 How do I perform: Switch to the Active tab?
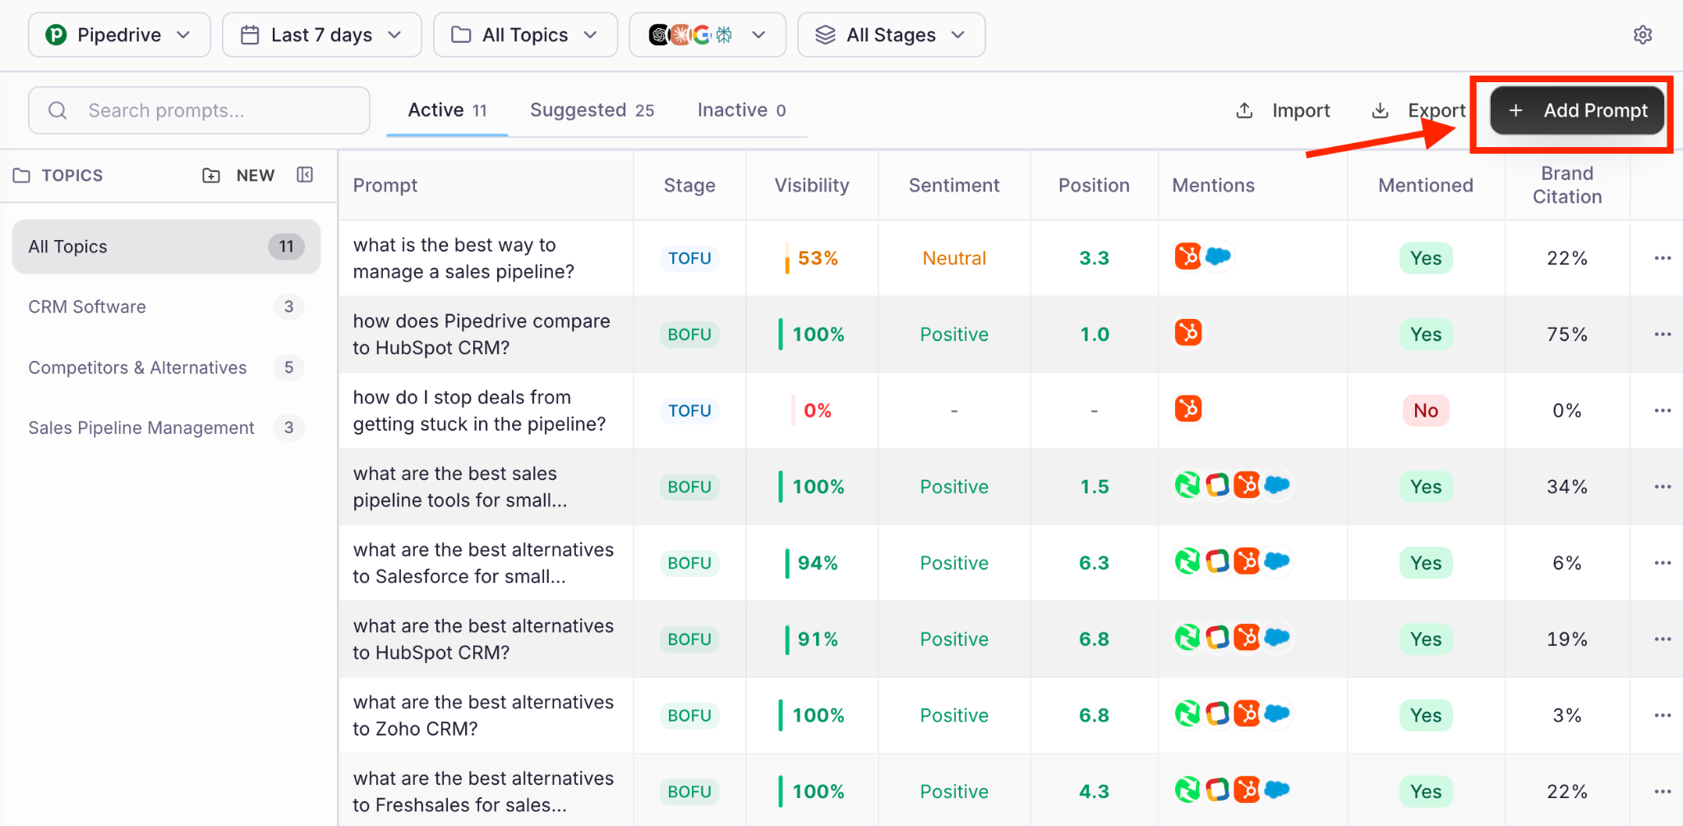(447, 110)
